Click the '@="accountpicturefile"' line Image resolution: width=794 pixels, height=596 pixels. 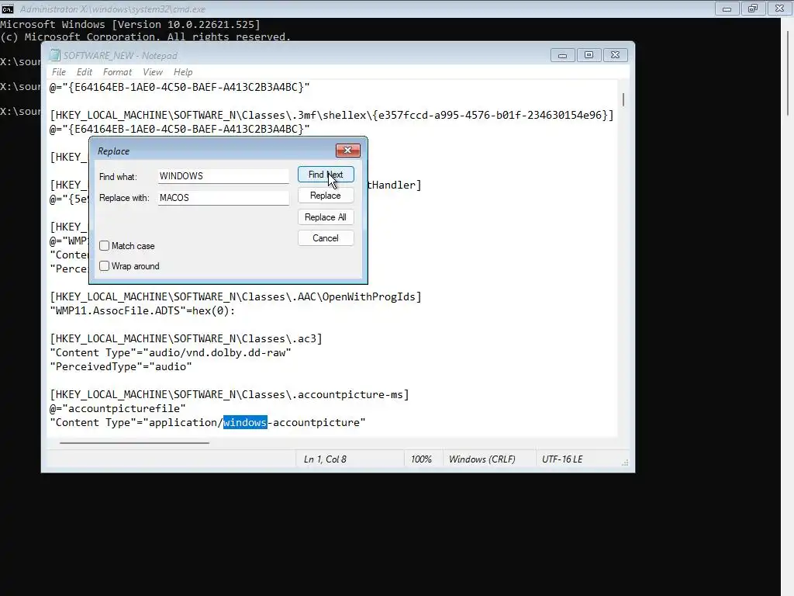point(118,408)
